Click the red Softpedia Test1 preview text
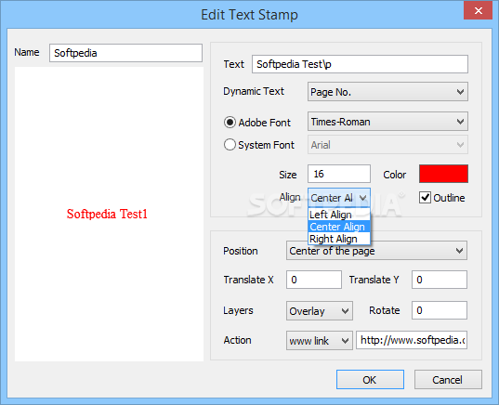This screenshot has width=499, height=405. (107, 214)
